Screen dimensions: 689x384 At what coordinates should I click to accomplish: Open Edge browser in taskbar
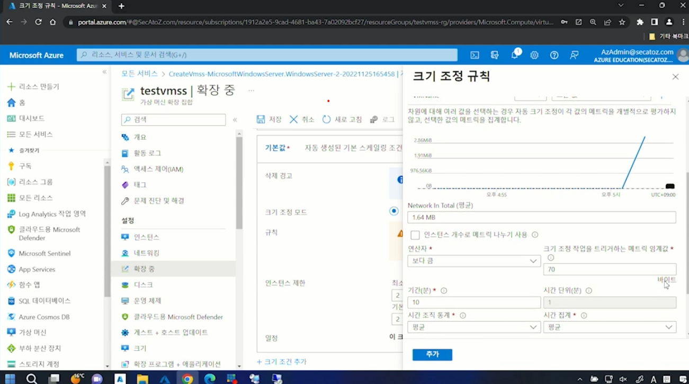point(210,379)
